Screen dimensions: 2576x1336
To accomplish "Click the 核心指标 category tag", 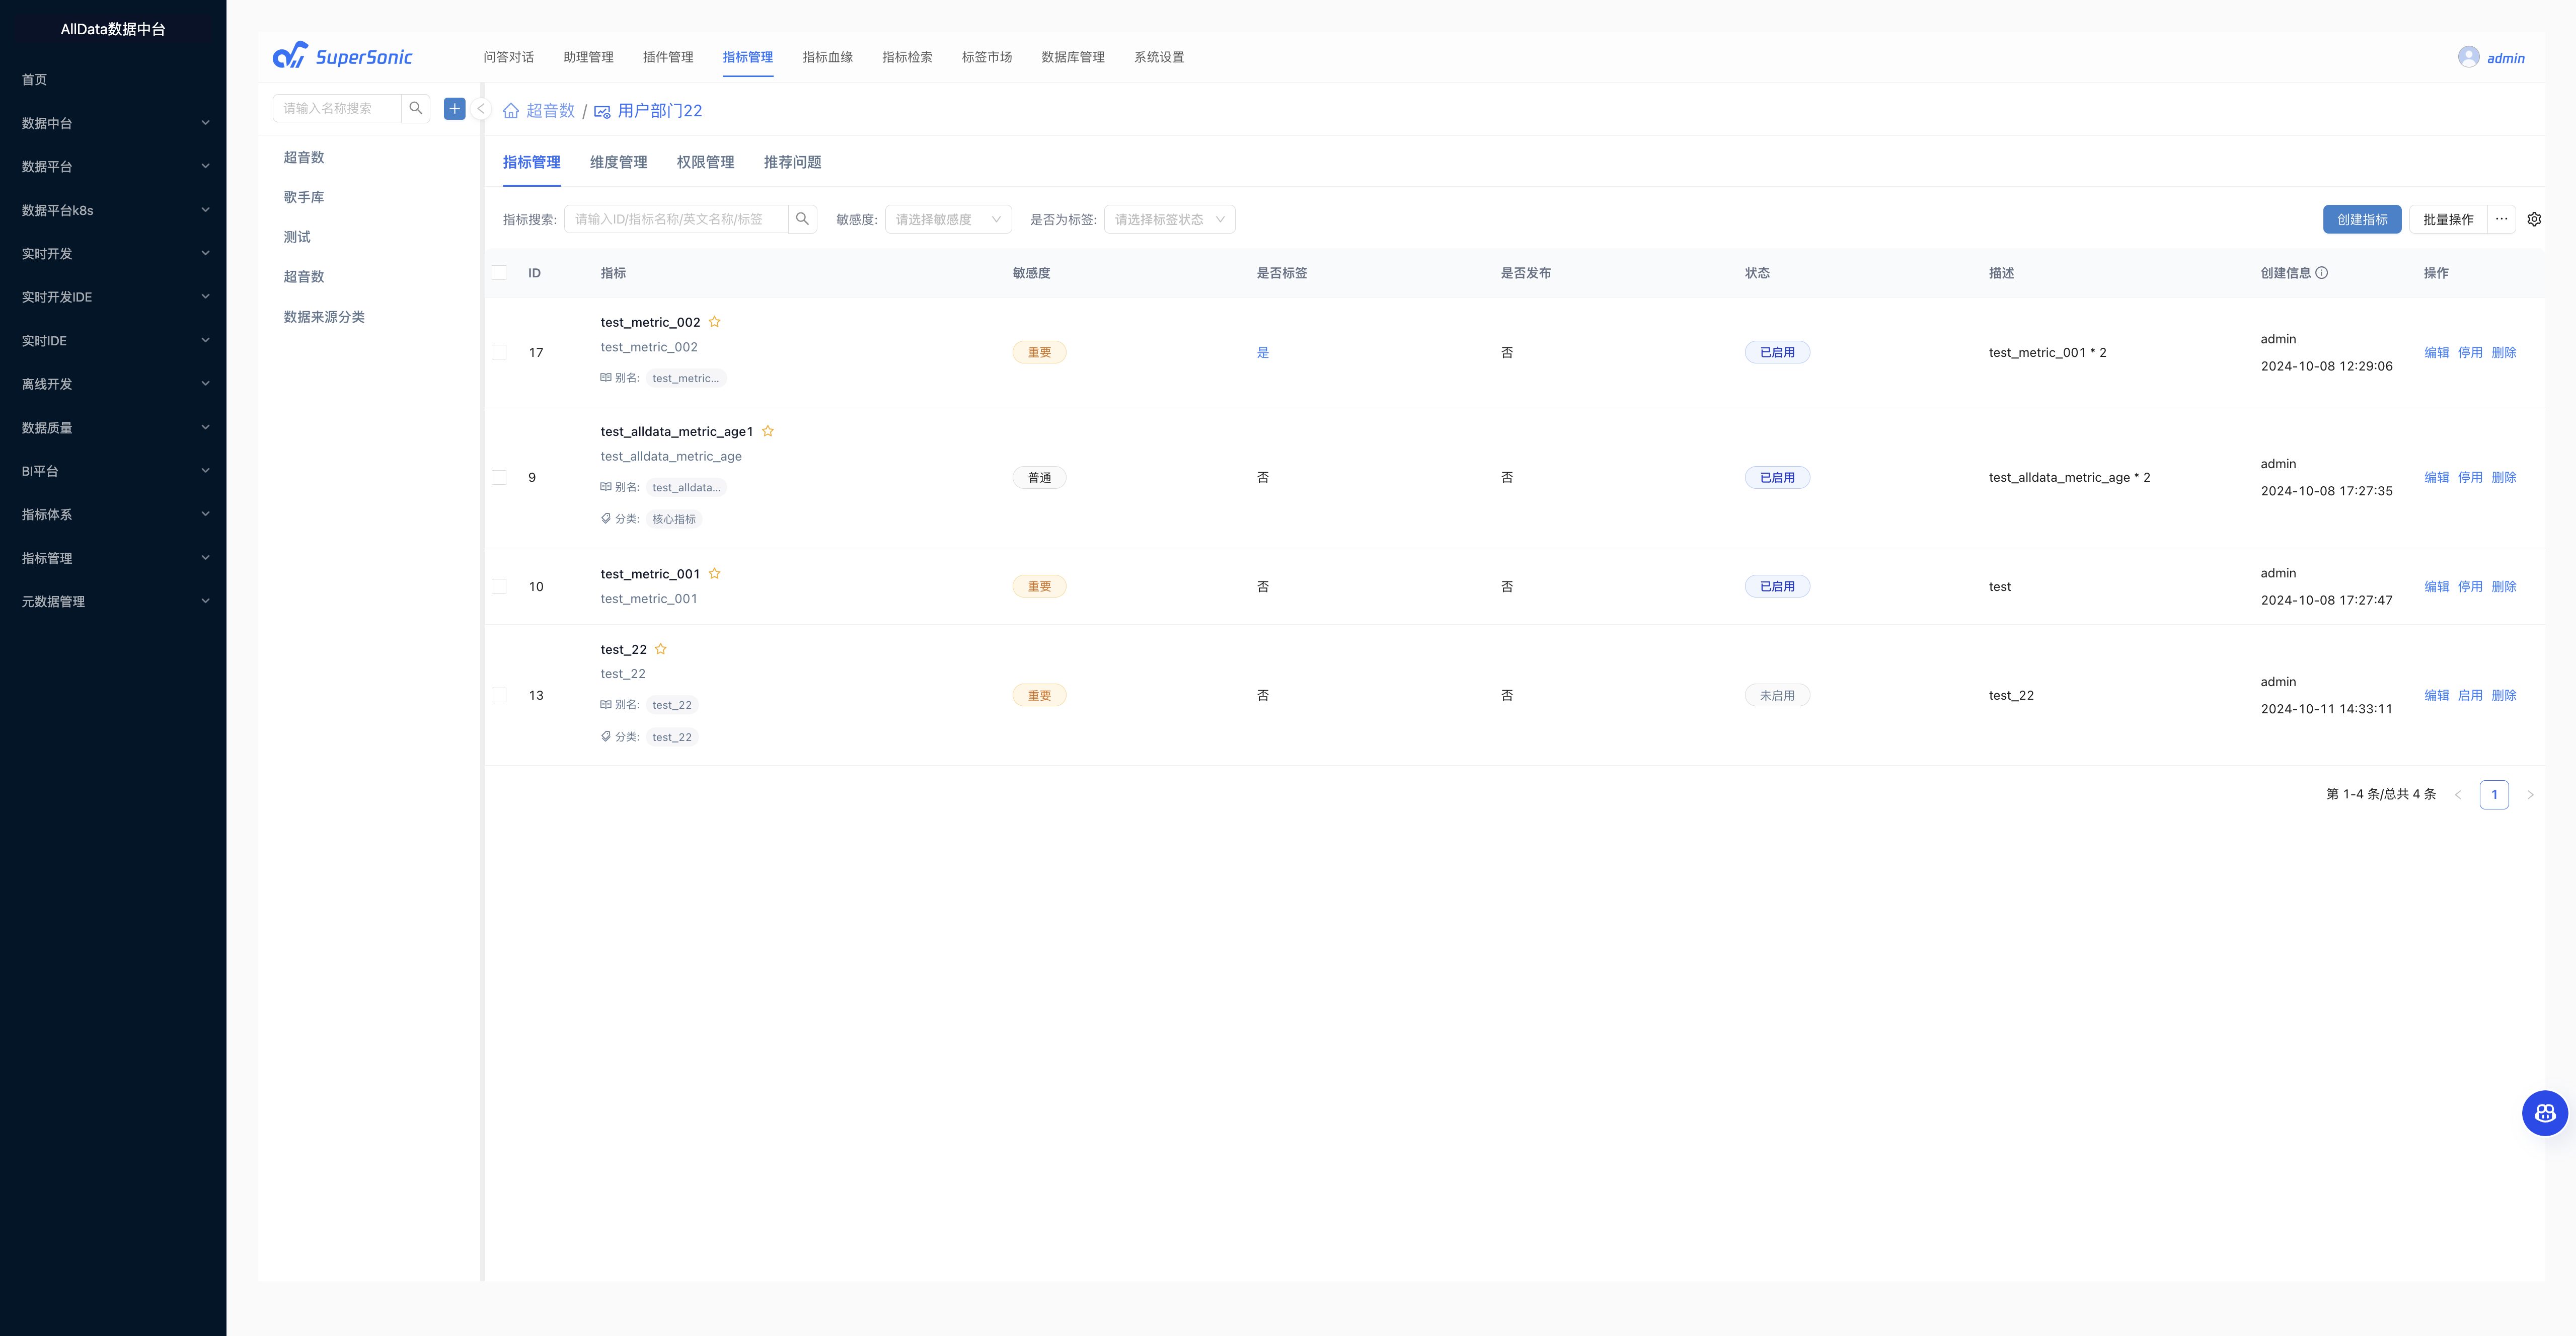I will pyautogui.click(x=674, y=519).
